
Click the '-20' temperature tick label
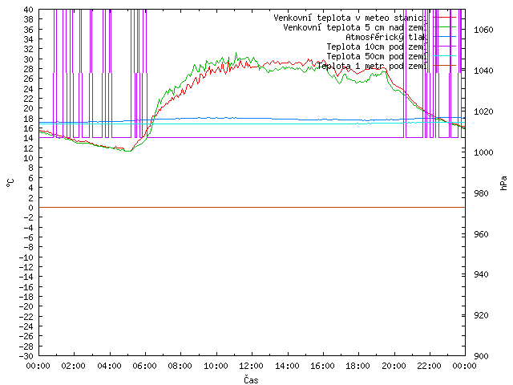coord(26,306)
